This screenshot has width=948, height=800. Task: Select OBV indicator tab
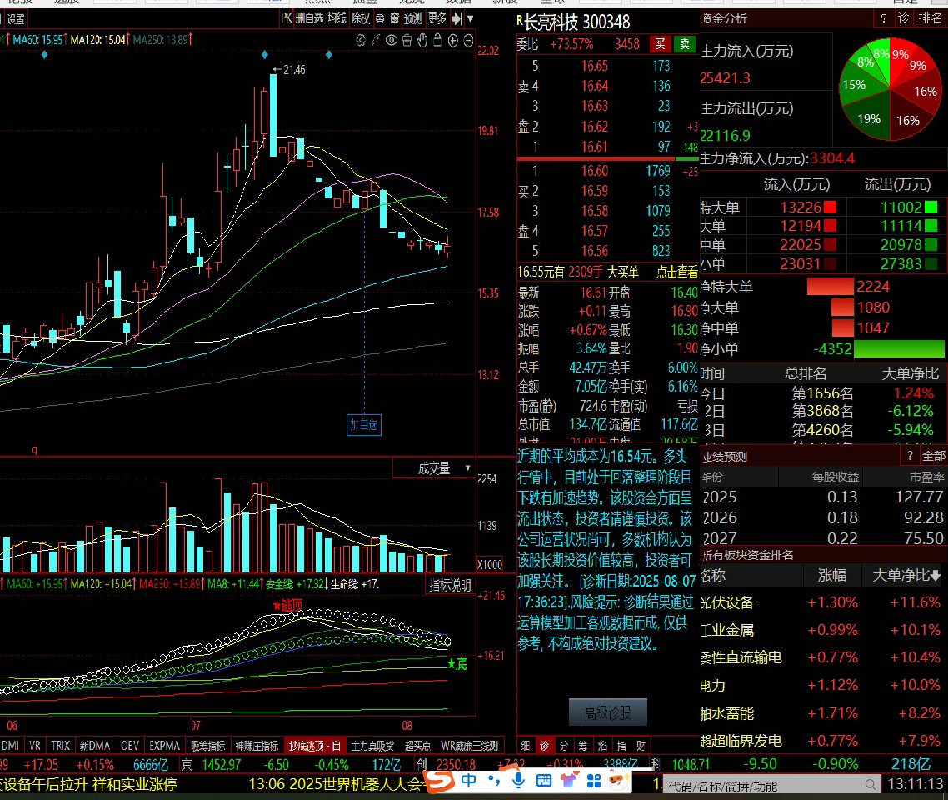pos(129,746)
